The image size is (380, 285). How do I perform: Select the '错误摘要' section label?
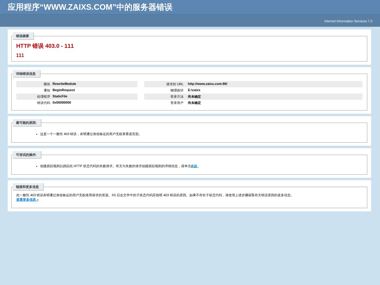[x=23, y=36]
